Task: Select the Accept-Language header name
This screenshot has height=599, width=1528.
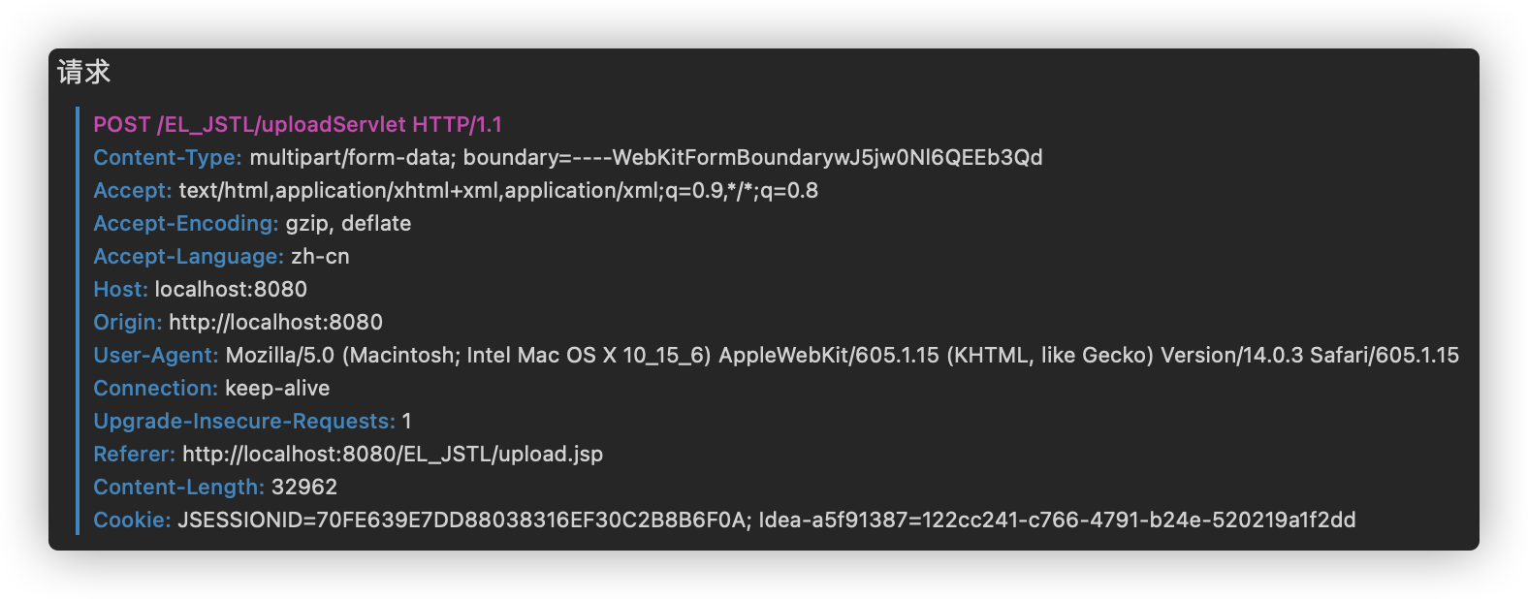Action: (x=188, y=257)
